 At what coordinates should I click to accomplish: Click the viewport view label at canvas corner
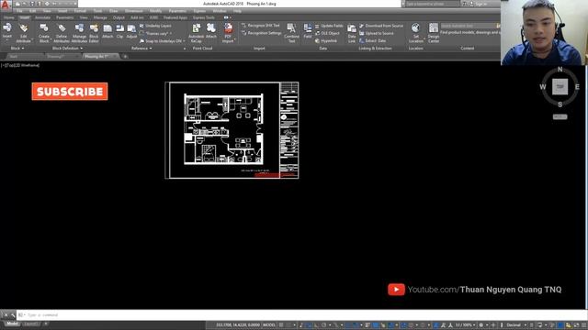(20, 65)
